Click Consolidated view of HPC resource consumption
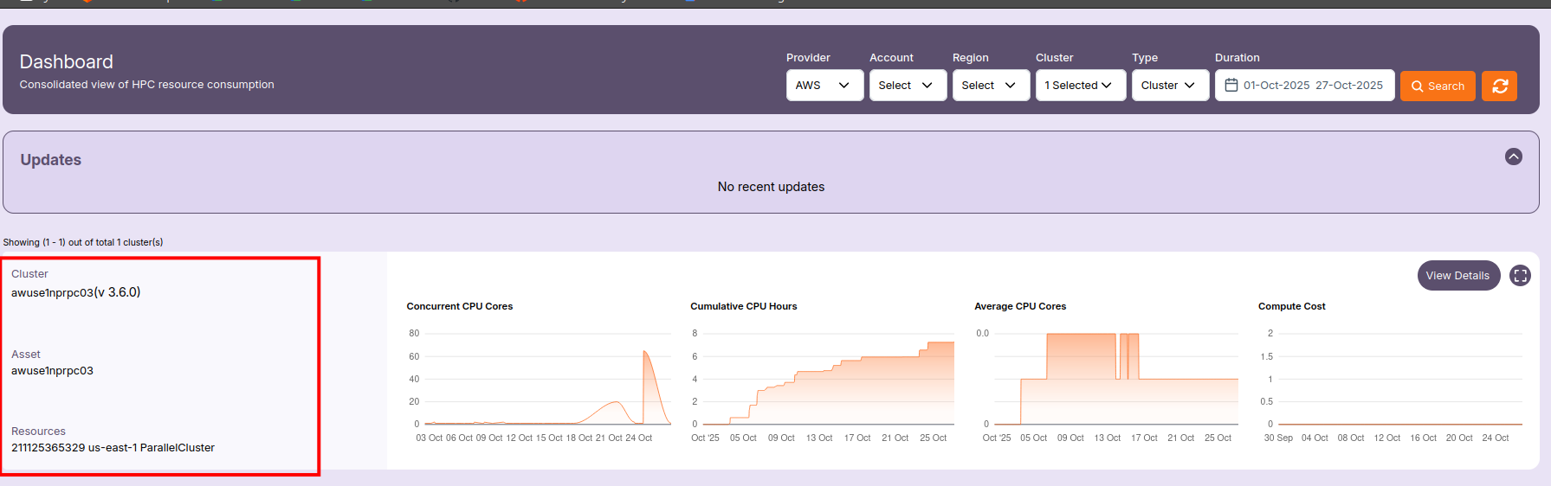The width and height of the screenshot is (1551, 486). 146,85
